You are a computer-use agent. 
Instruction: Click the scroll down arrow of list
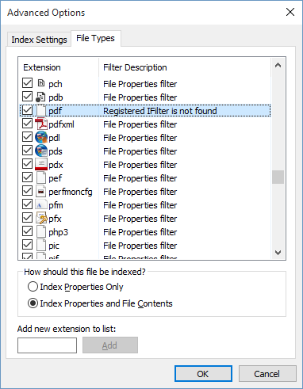click(x=278, y=252)
